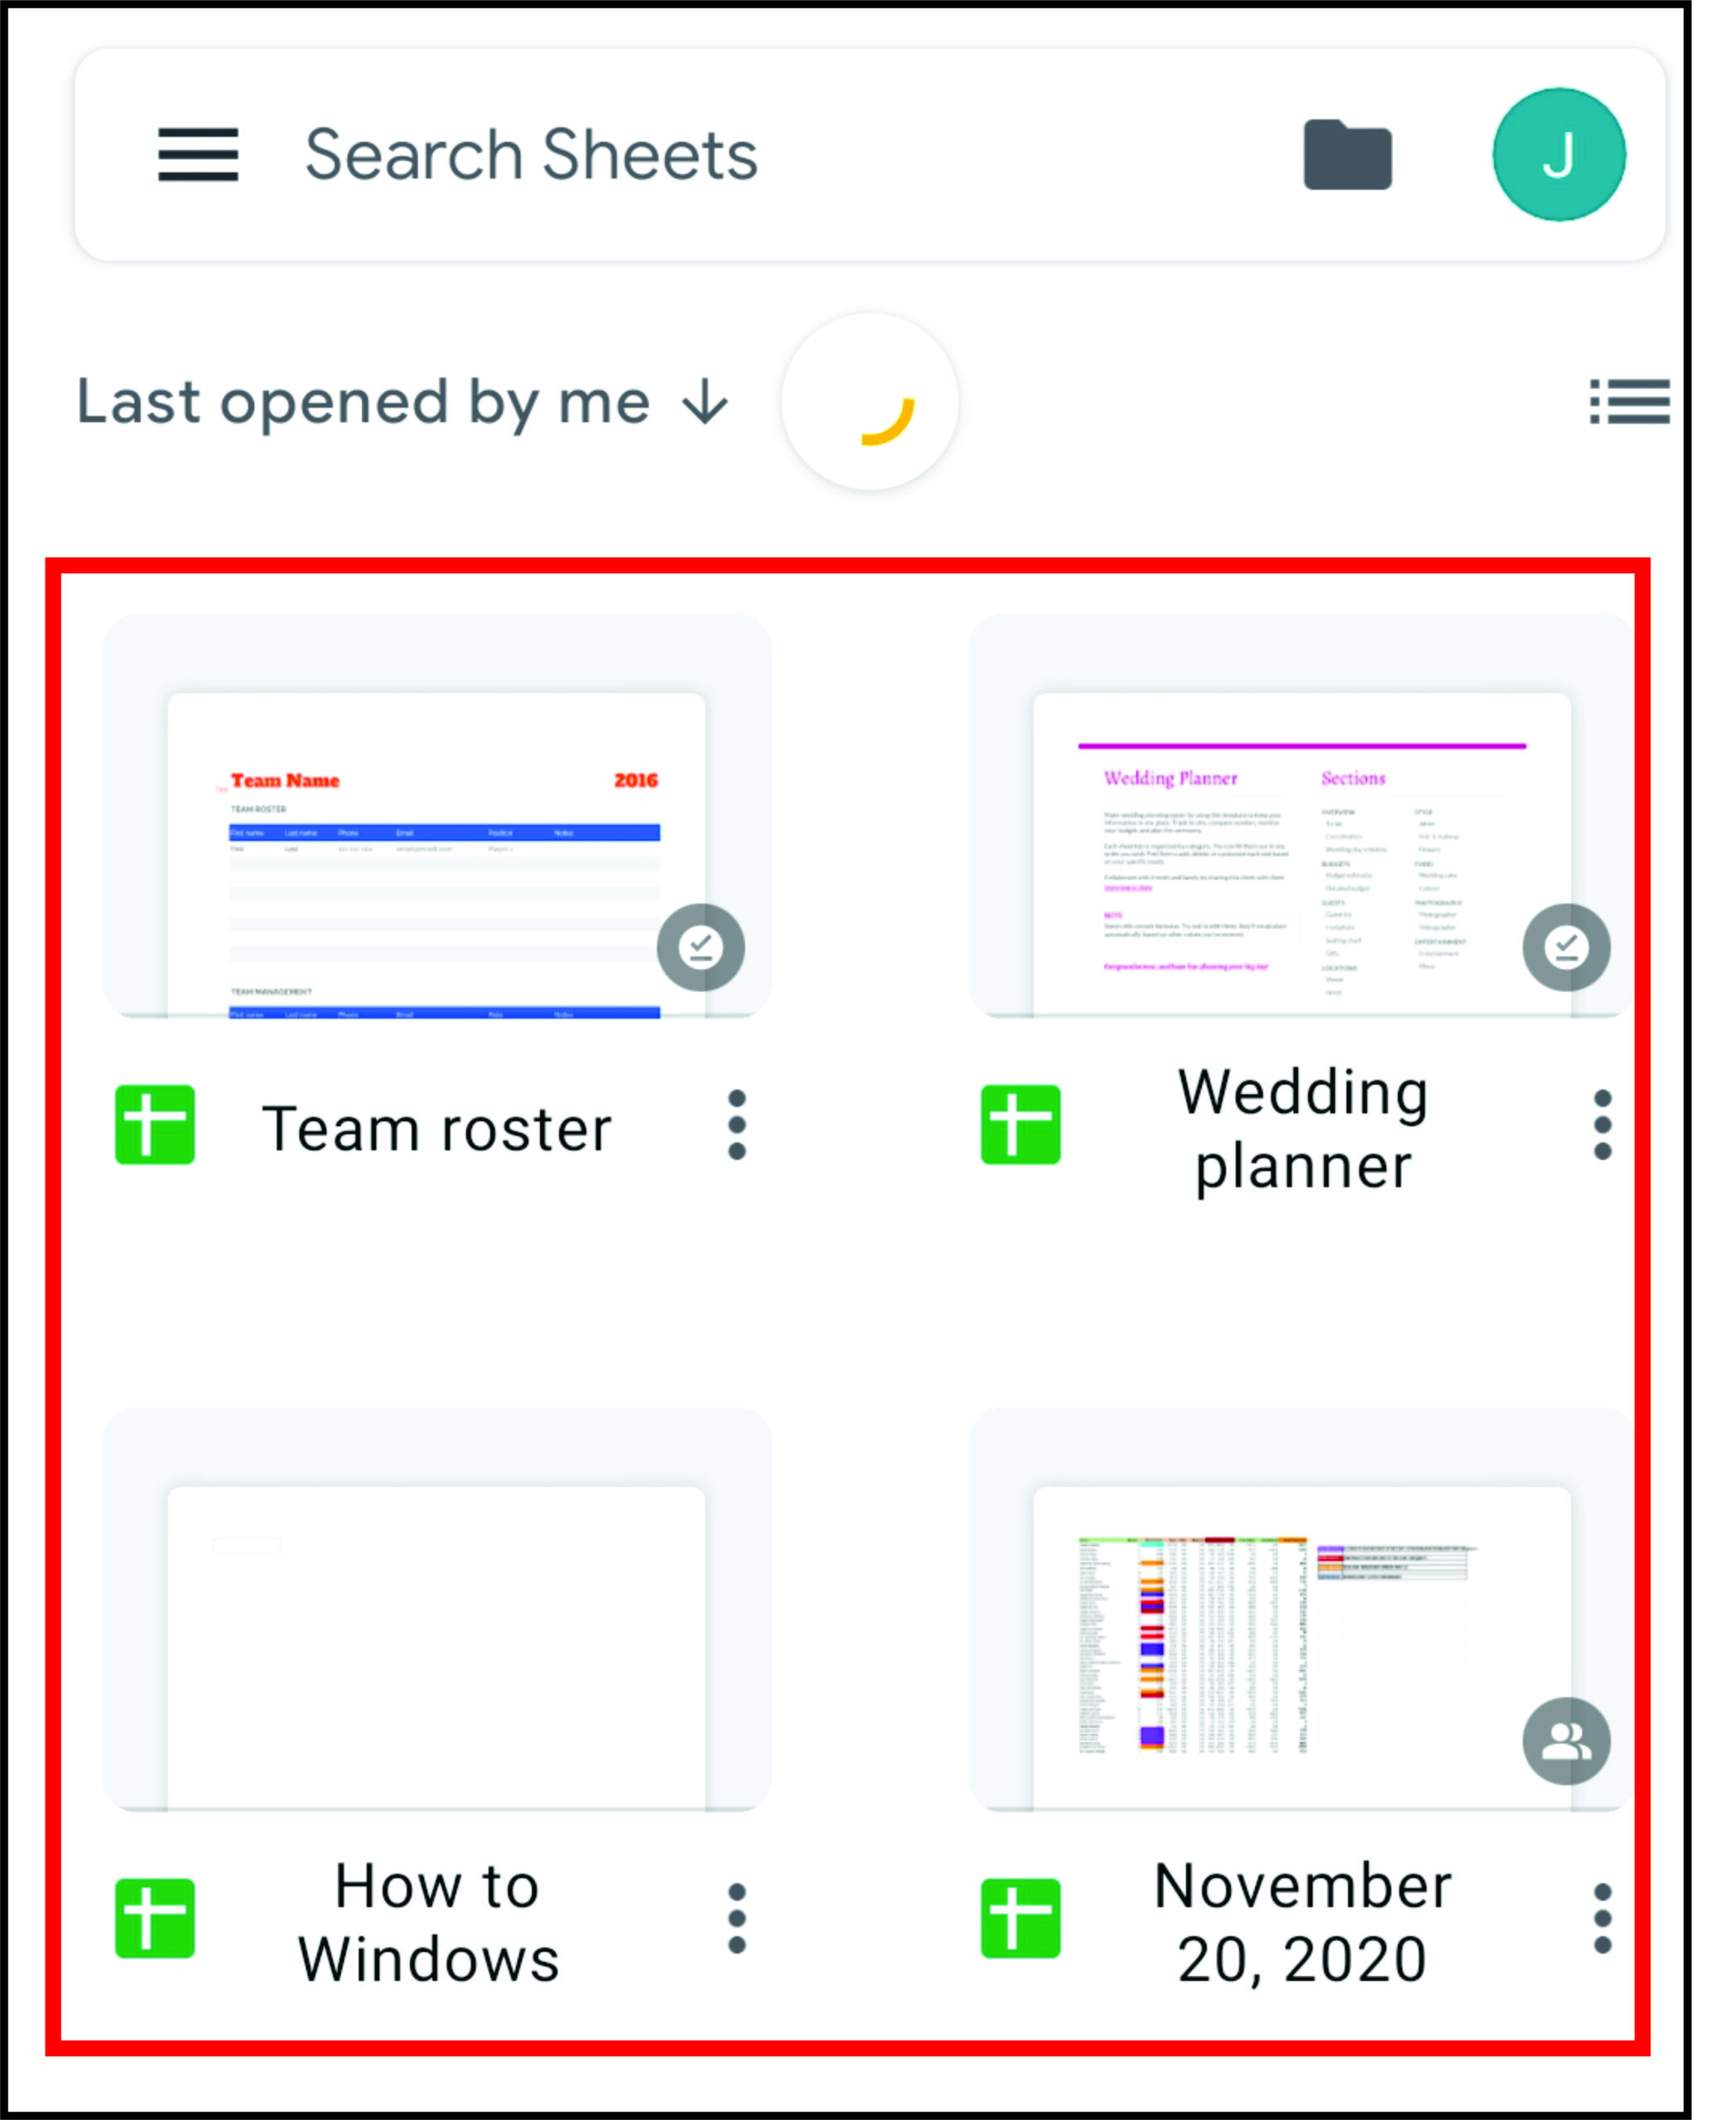The height and width of the screenshot is (2120, 1736).
Task: Change sort order Last opened by me
Action: coord(363,403)
